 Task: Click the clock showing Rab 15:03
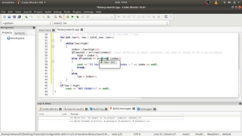pos(121,2)
